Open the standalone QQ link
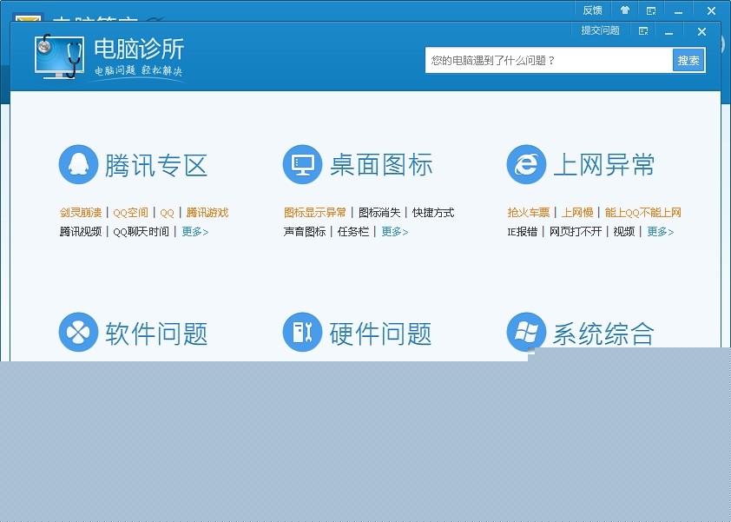Viewport: 731px width, 522px height. (x=167, y=213)
